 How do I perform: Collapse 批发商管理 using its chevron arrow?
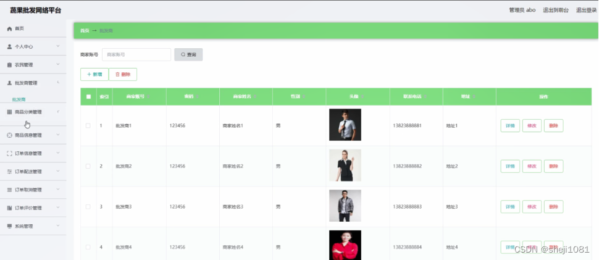tap(58, 83)
